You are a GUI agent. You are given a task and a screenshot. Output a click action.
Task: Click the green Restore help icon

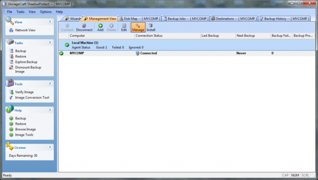(11, 124)
